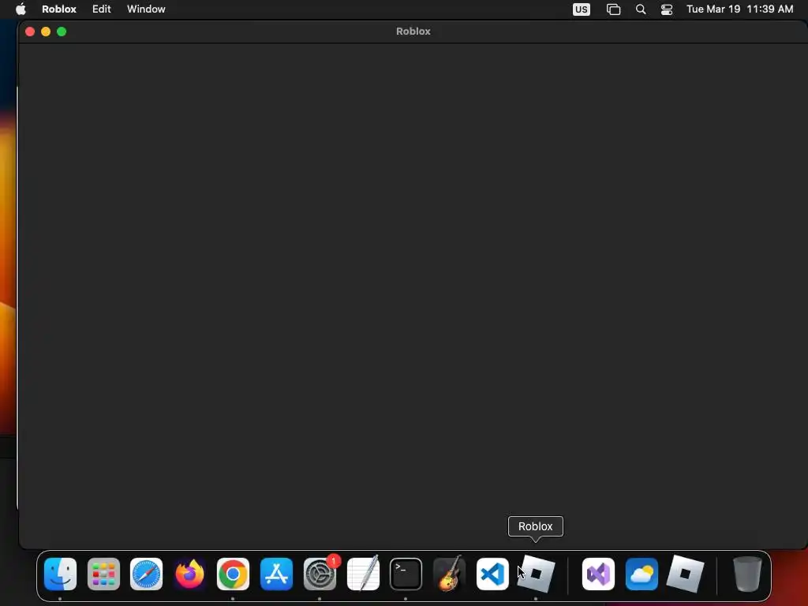Launch Safari from the dock
The height and width of the screenshot is (606, 808).
(x=146, y=574)
